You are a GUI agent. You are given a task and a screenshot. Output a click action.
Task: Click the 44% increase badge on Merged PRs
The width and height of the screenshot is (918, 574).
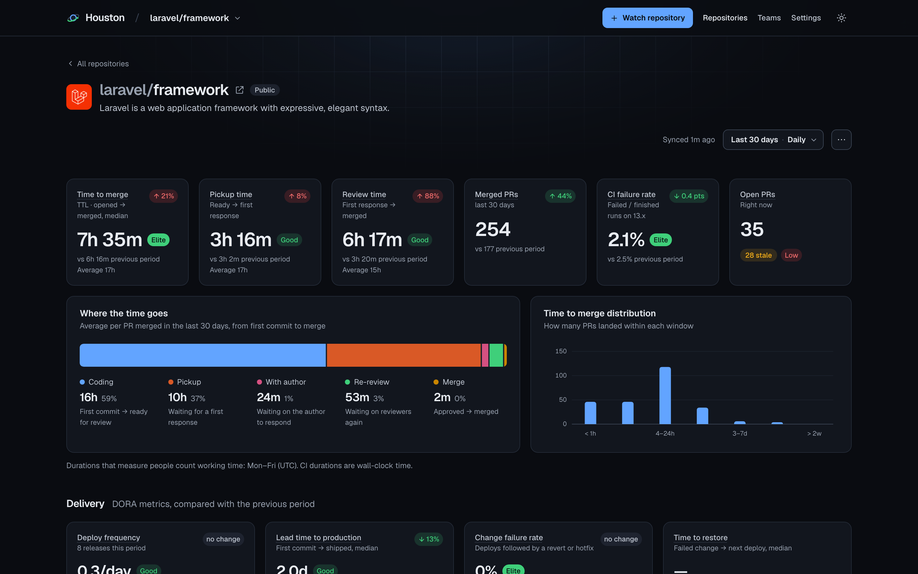[x=560, y=196]
